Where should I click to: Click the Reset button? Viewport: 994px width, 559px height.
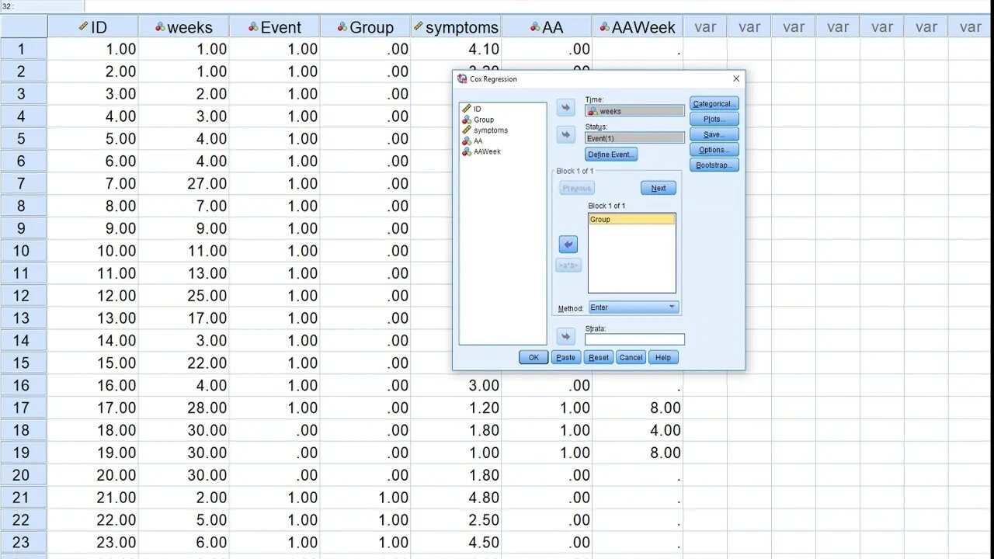tap(599, 357)
